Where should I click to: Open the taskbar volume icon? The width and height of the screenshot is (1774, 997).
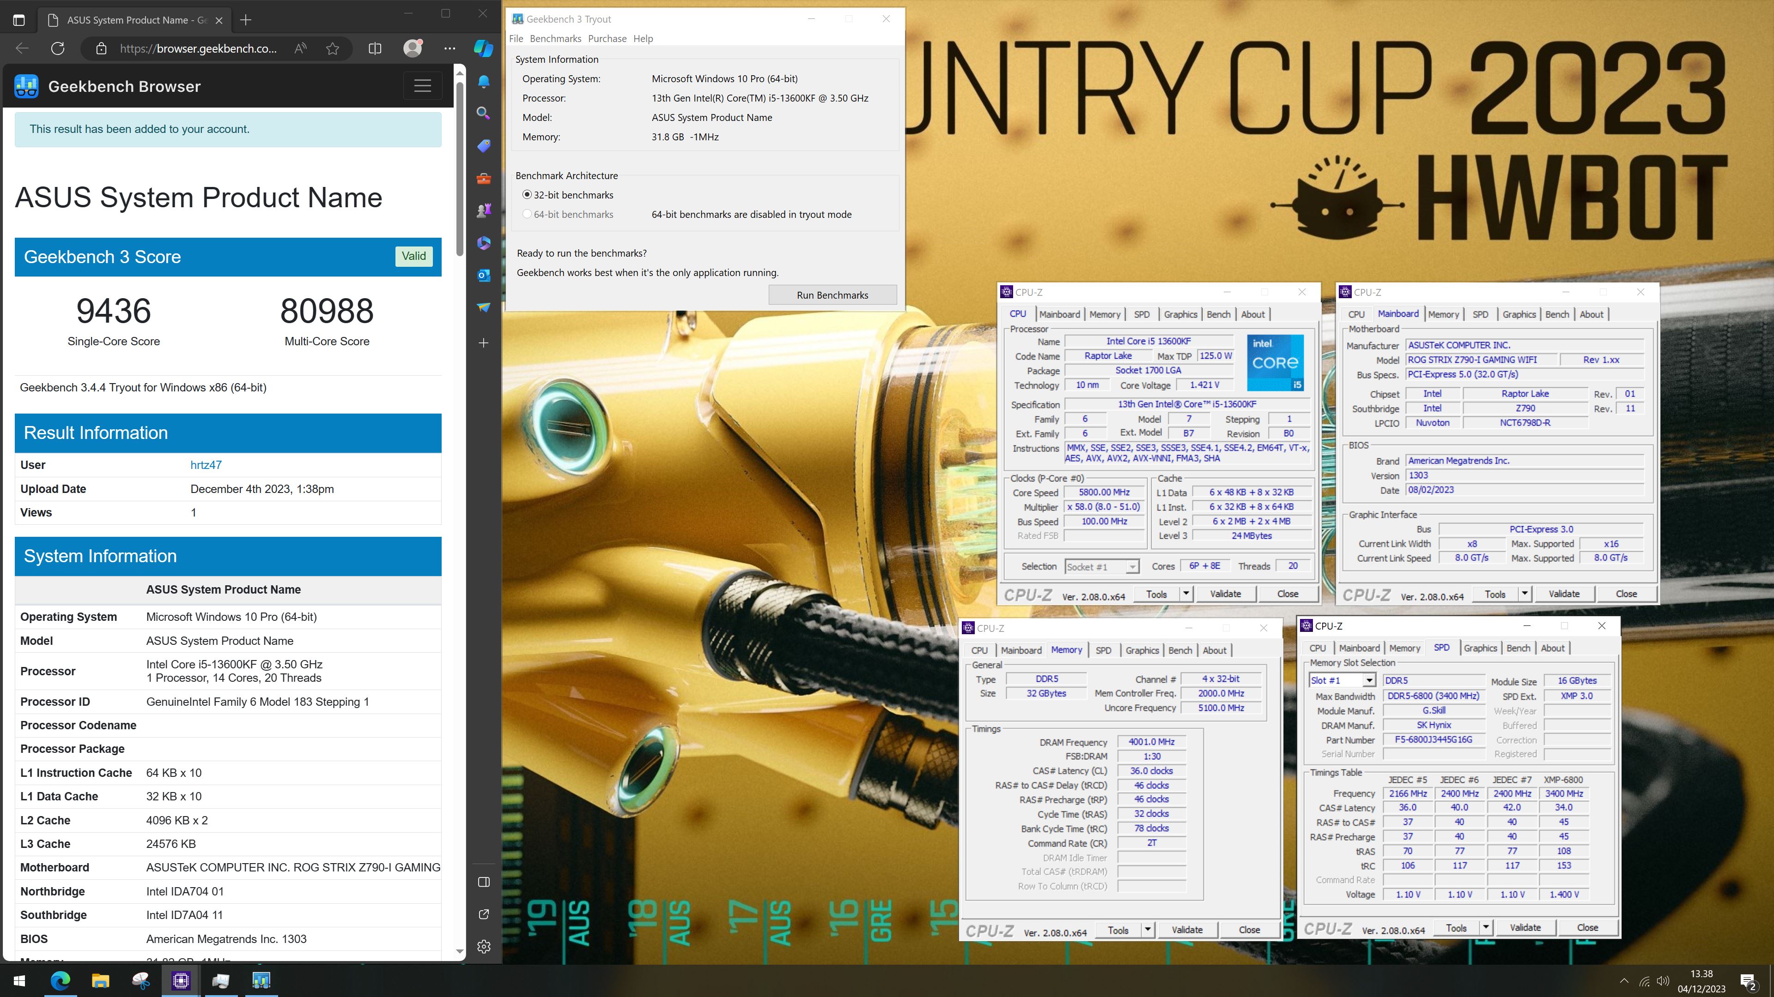pyautogui.click(x=1663, y=981)
